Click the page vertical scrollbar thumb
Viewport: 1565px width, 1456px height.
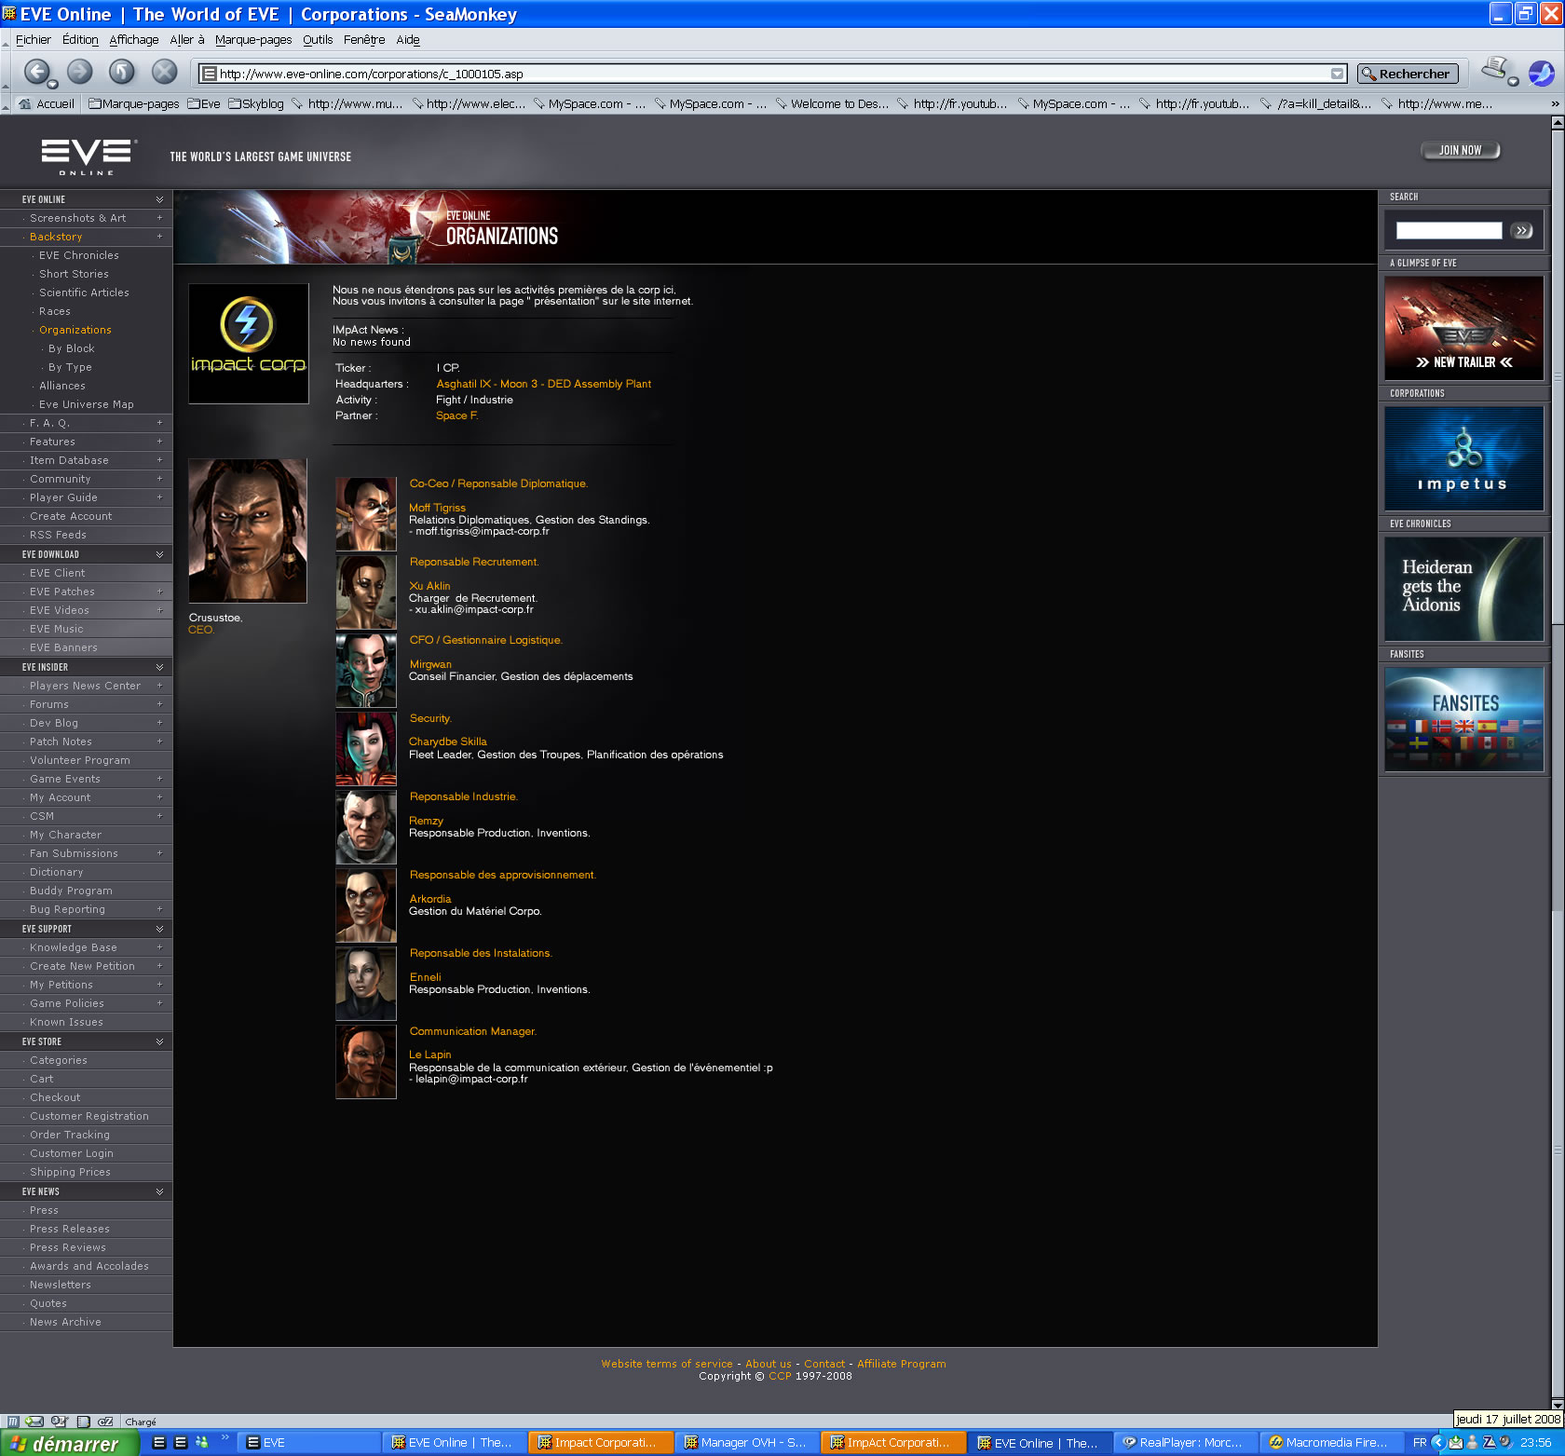tap(1558, 378)
